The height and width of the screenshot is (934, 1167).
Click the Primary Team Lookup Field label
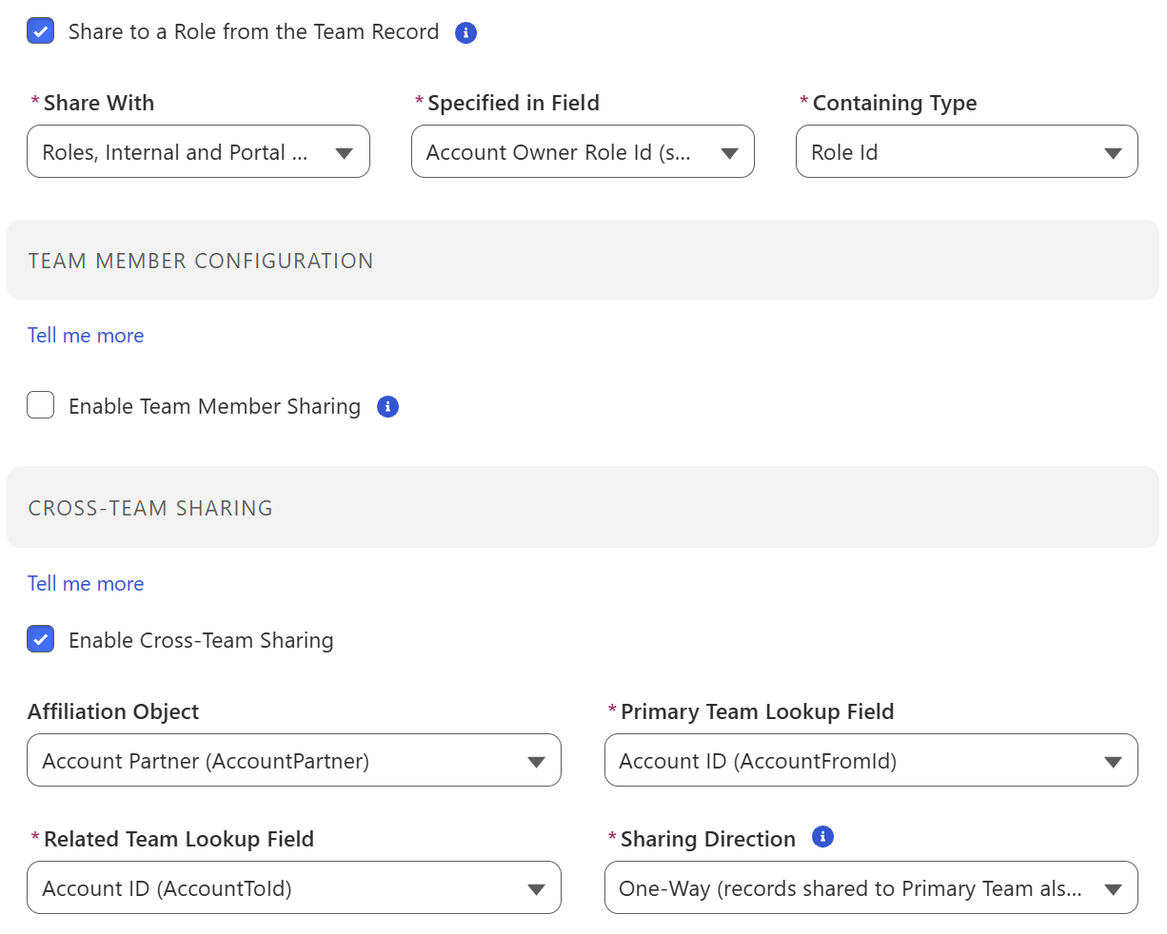click(x=758, y=711)
